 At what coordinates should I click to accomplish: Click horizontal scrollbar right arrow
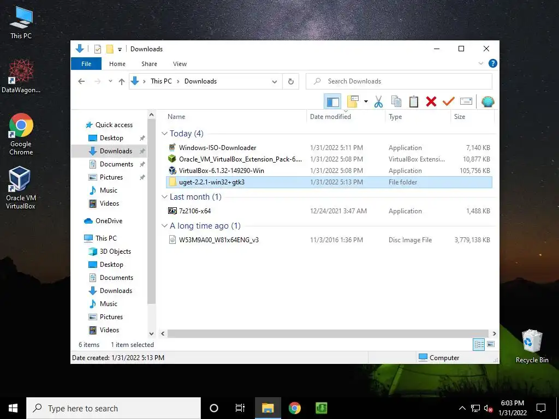coord(494,334)
